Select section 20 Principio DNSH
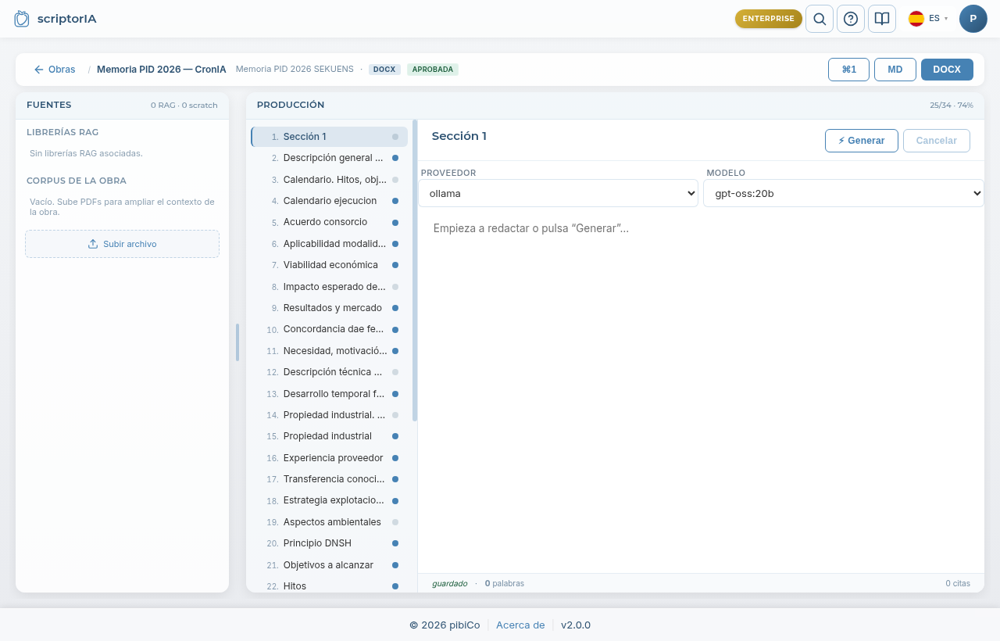This screenshot has height=641, width=1000. (x=329, y=543)
